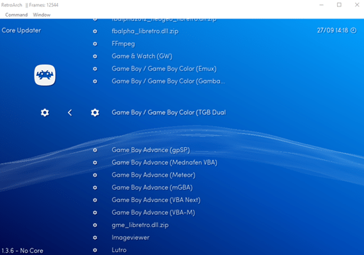Screen dimensions: 364x255
Task: Select fbalpha_libretro.dll.zip core entry
Action: 145,31
